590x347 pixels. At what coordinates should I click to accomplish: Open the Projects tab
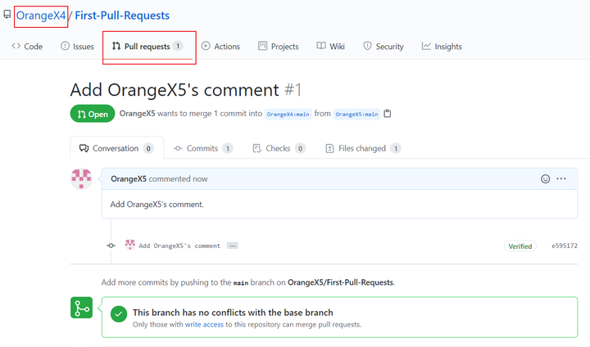(x=279, y=47)
